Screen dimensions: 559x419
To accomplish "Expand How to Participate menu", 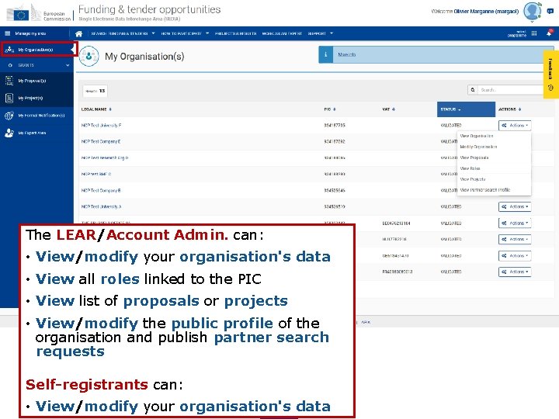I will coord(185,33).
